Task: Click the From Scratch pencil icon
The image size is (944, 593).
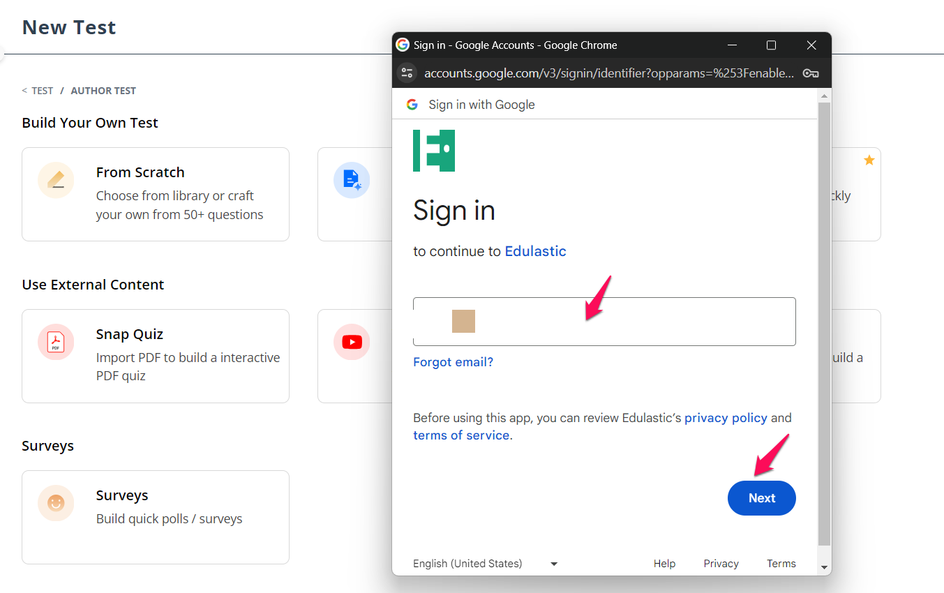Action: click(56, 181)
